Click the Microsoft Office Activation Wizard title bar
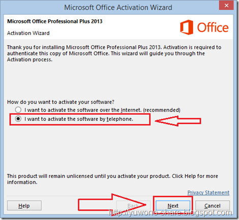 [x=118, y=8]
